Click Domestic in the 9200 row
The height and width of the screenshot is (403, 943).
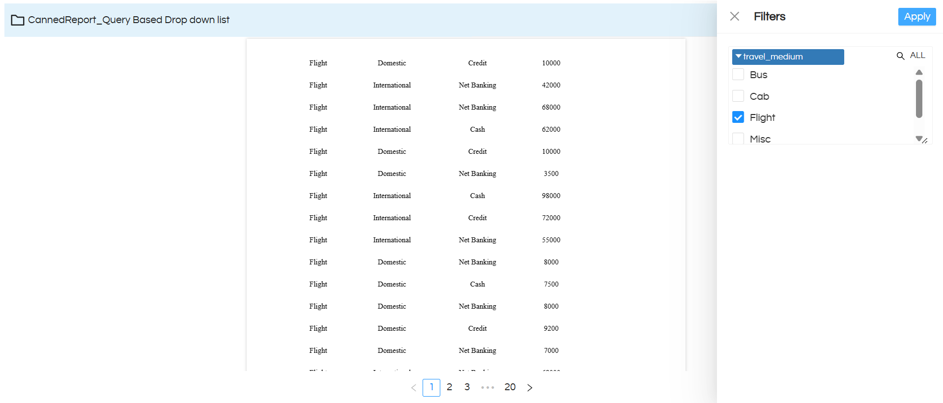392,328
